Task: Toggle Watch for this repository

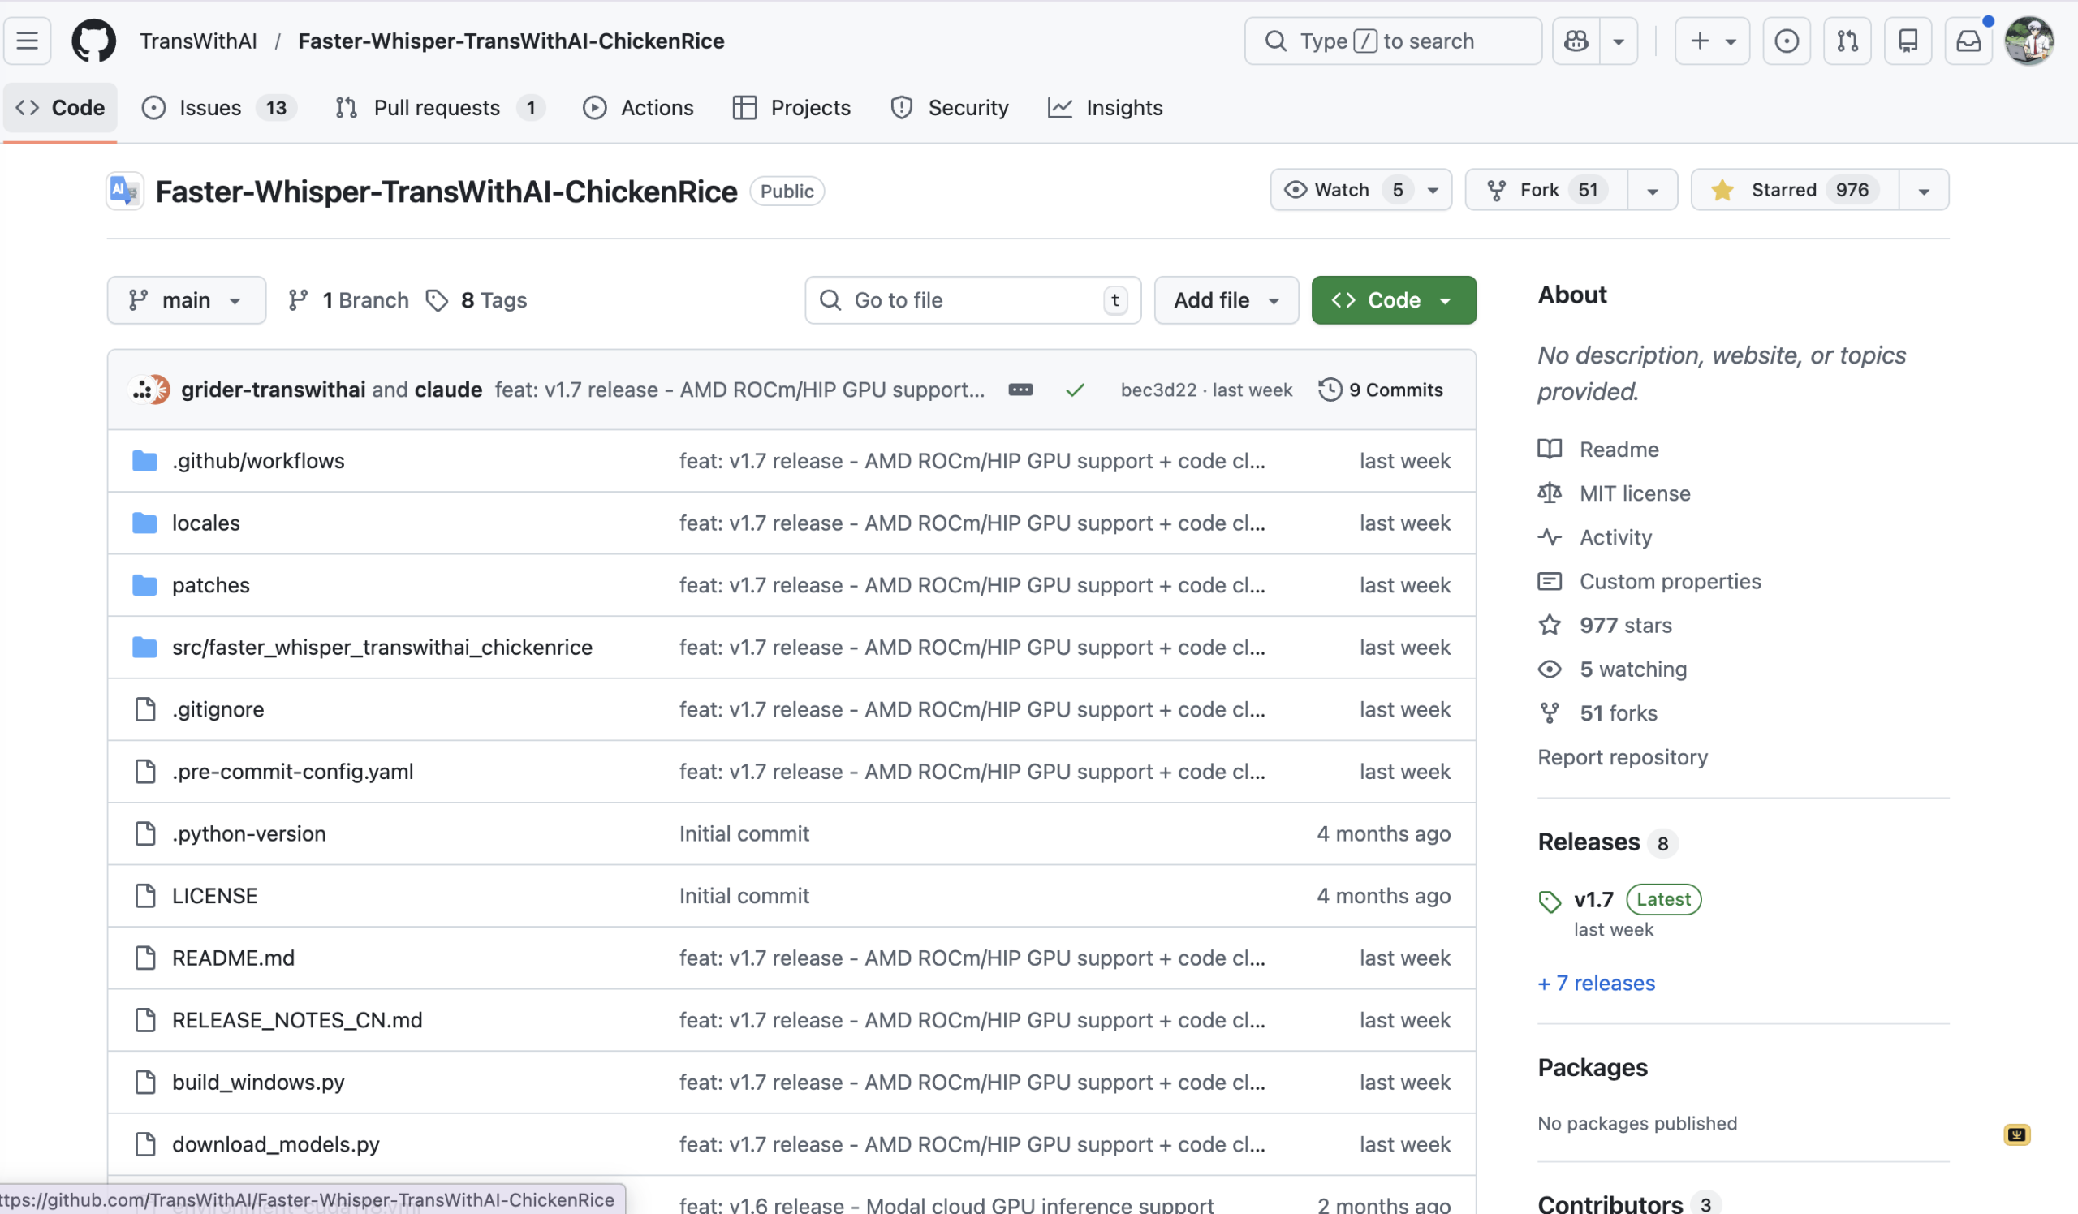Action: (x=1342, y=191)
